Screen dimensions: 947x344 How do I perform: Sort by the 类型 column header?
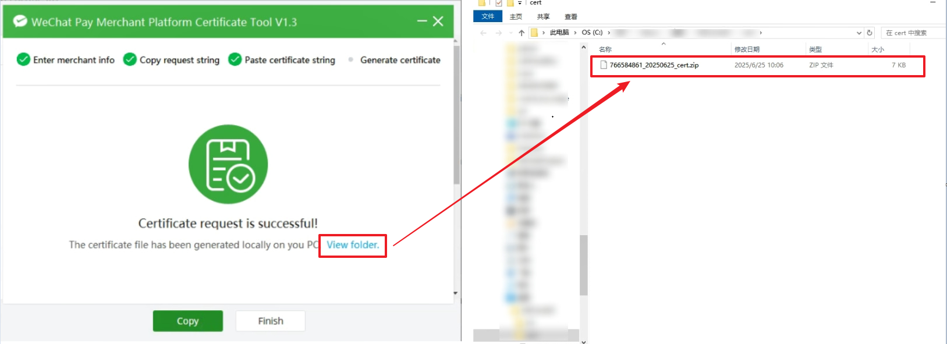point(815,49)
